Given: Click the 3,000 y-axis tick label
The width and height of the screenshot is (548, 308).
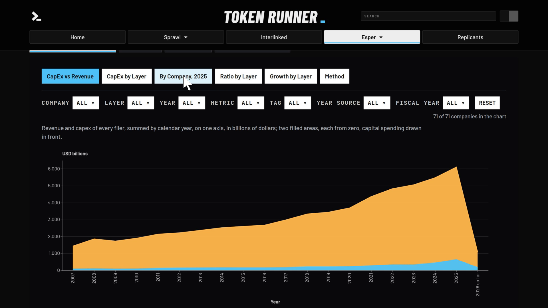Looking at the screenshot, I should 54,220.
